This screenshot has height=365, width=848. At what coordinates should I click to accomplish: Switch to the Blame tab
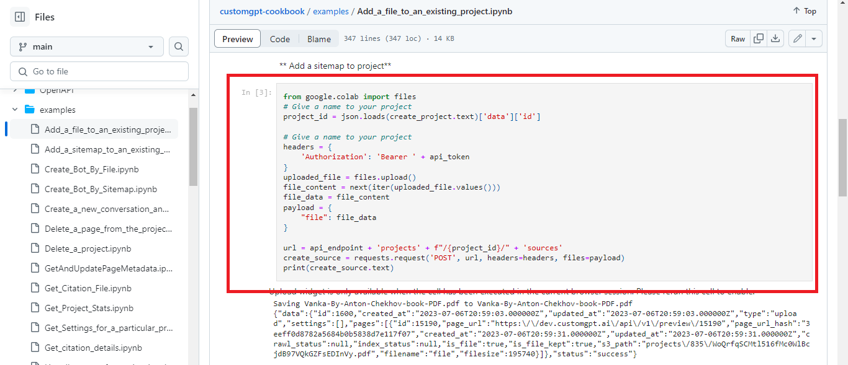coord(318,38)
